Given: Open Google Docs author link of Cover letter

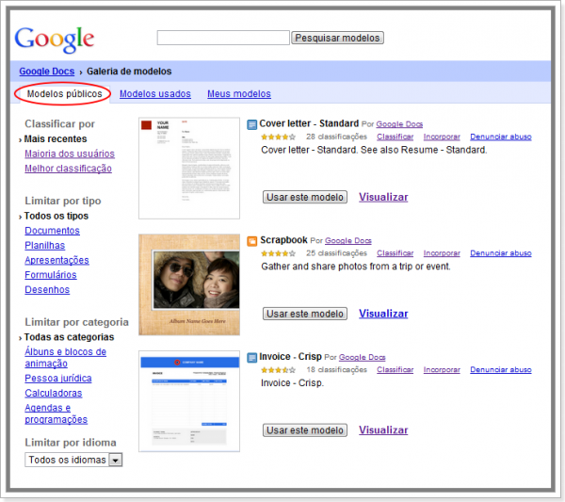Looking at the screenshot, I should click(x=399, y=124).
